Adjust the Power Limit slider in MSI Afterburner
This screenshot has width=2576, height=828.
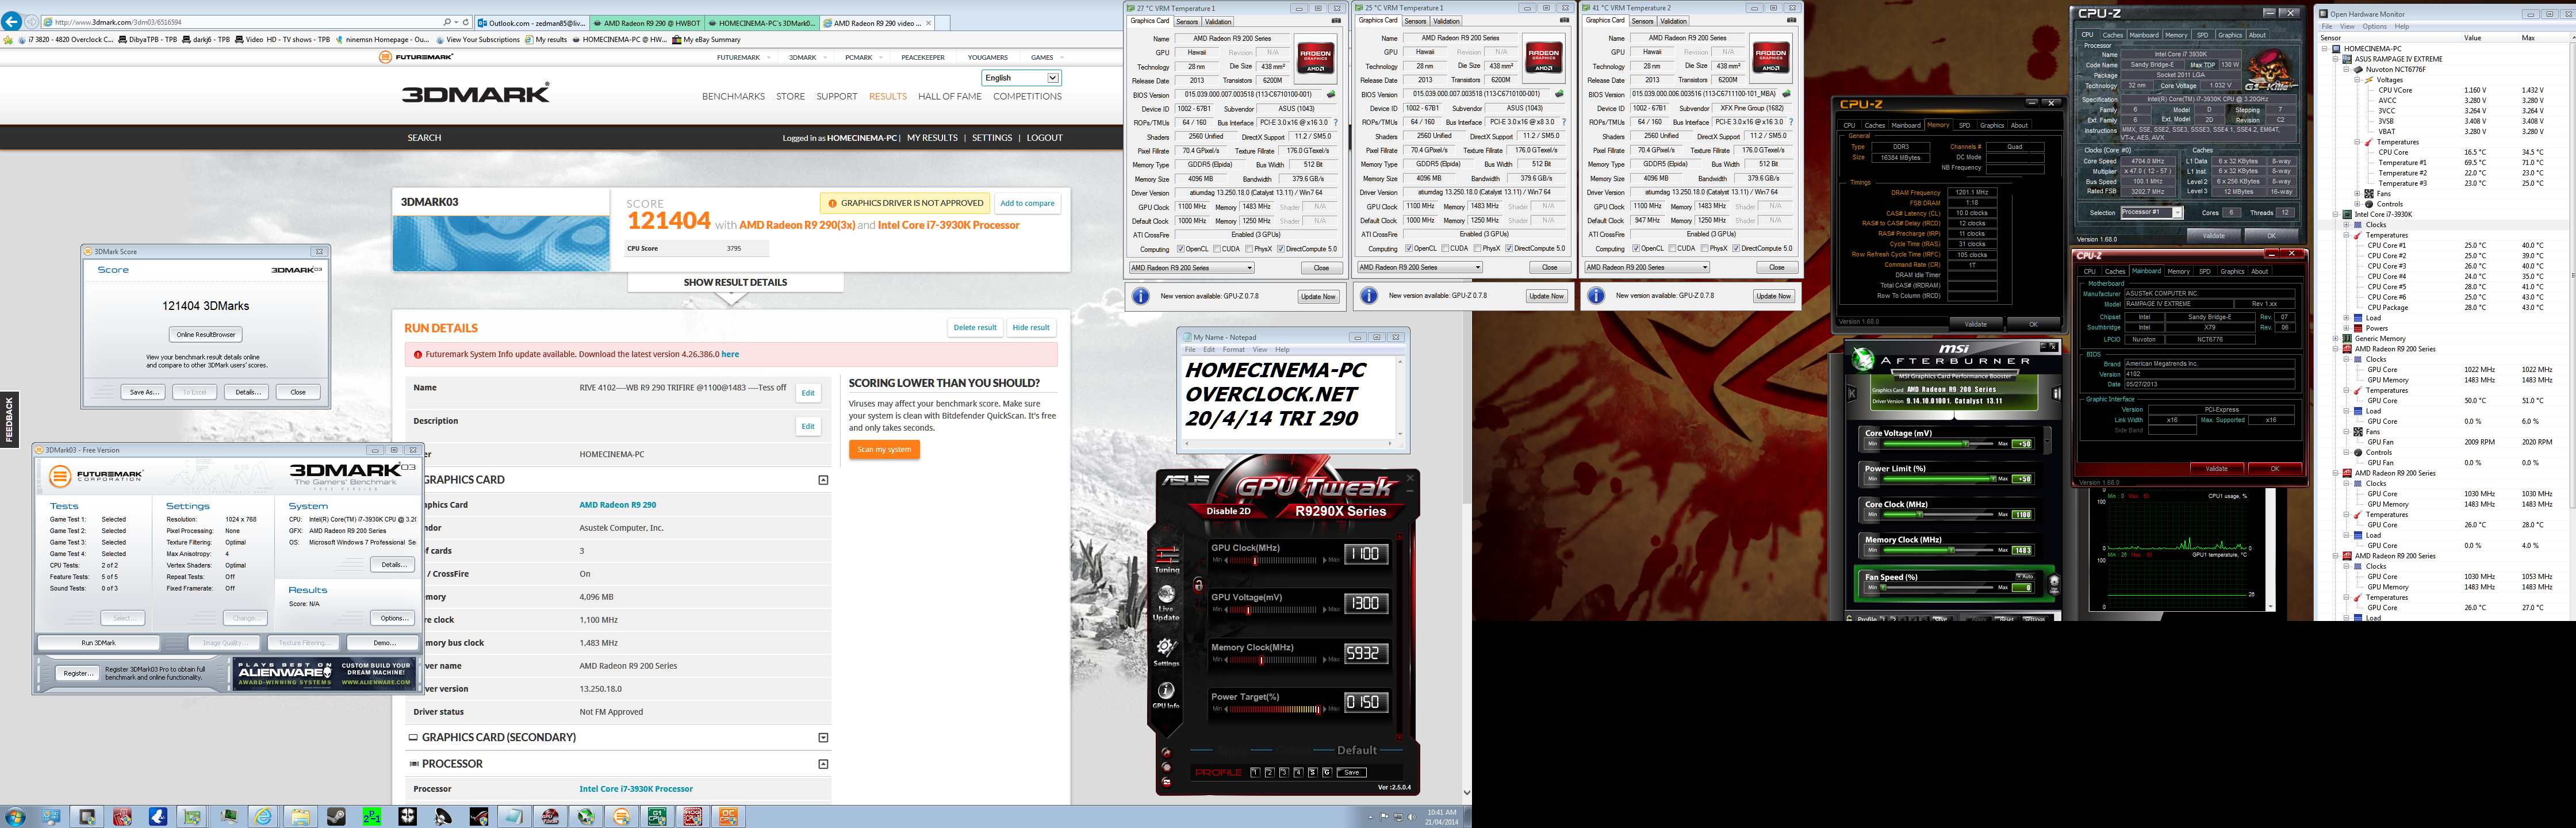click(x=1938, y=479)
